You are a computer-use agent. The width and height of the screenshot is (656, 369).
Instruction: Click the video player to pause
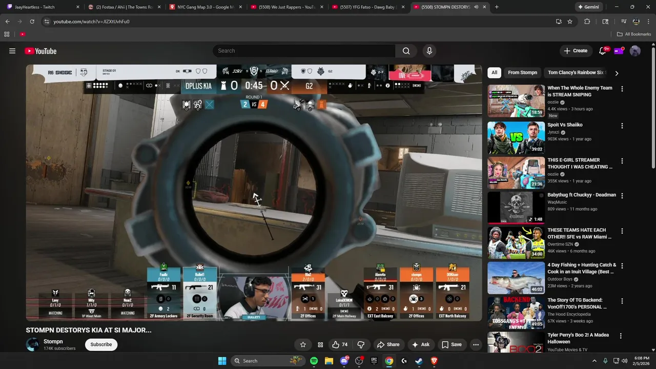(254, 193)
